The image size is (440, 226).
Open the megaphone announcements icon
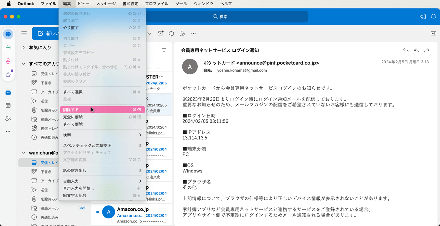pyautogui.click(x=423, y=17)
